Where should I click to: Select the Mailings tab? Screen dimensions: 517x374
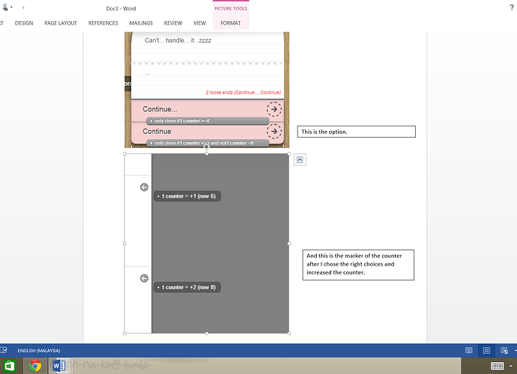[141, 23]
